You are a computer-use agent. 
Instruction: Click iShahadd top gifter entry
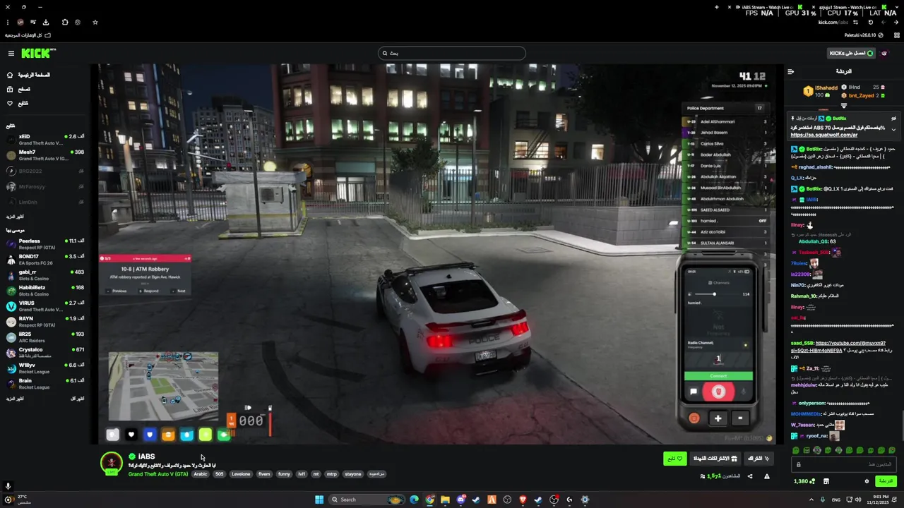point(821,91)
